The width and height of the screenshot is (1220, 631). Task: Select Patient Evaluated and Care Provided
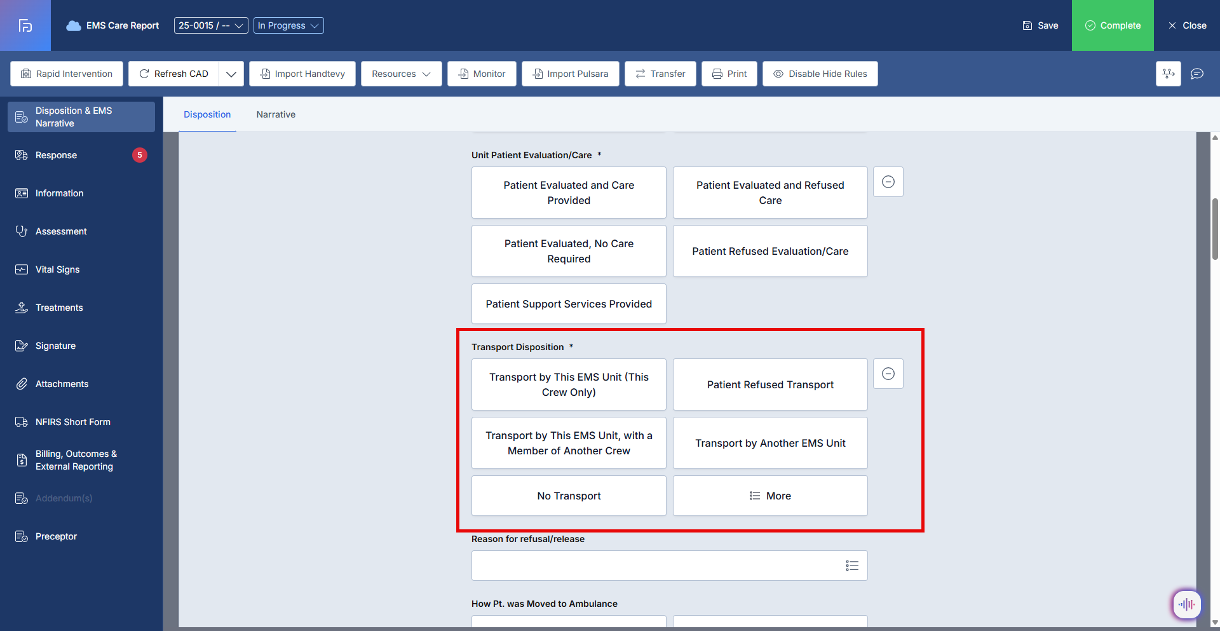(x=569, y=193)
